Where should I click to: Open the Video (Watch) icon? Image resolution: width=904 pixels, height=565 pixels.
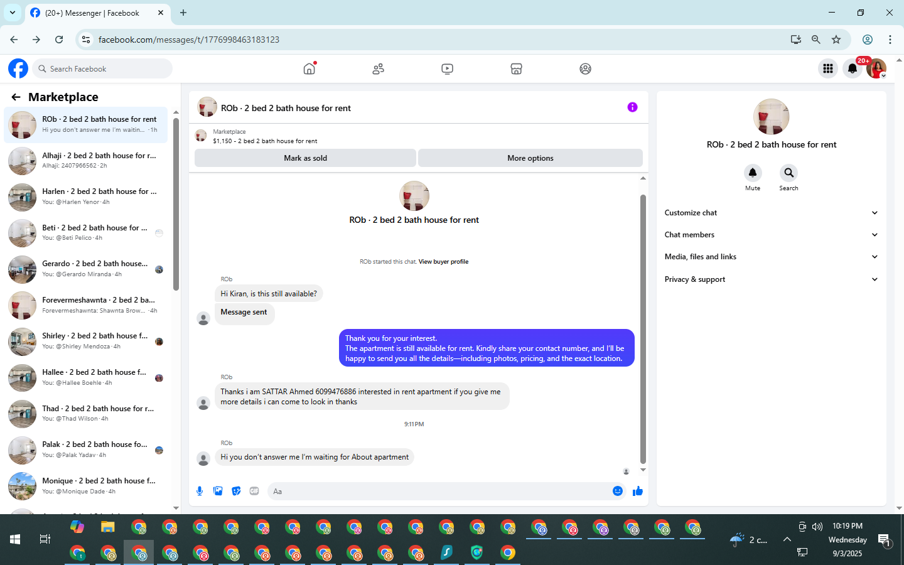(x=447, y=69)
